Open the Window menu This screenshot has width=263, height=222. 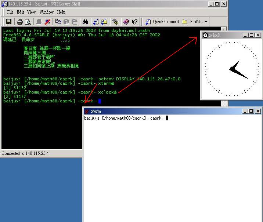coord(46,12)
